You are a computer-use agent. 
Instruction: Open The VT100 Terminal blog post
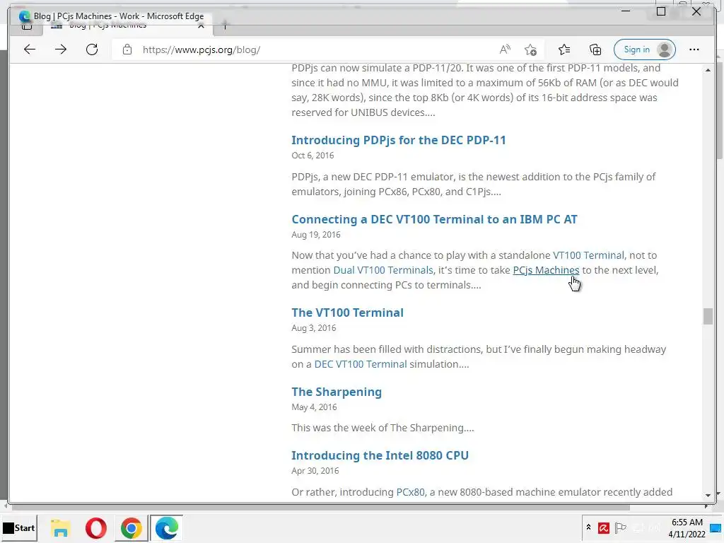pyautogui.click(x=347, y=313)
